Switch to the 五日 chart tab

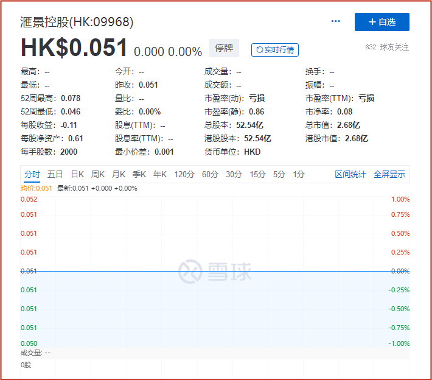[55, 174]
